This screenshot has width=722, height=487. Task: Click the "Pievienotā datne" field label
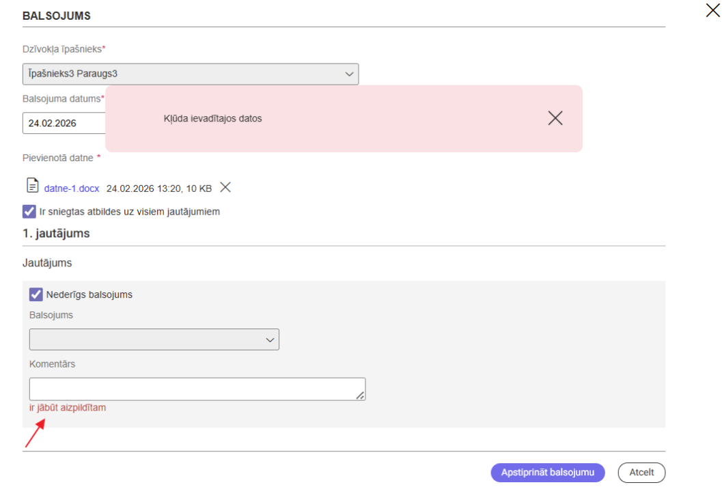tap(58, 158)
